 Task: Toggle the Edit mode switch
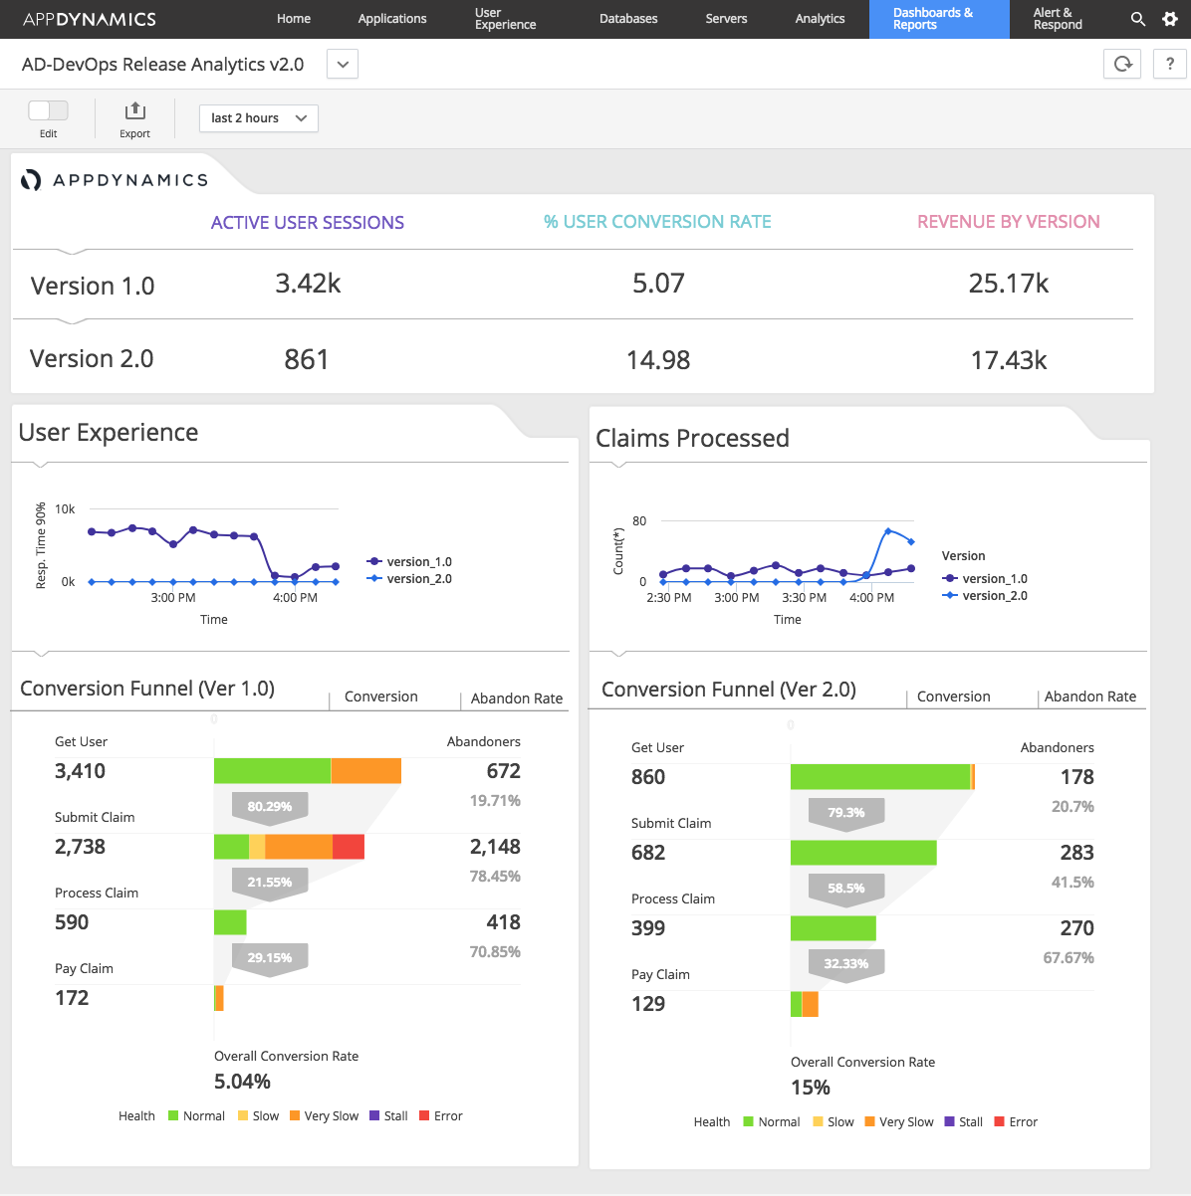(48, 110)
